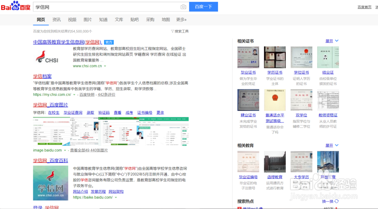Switch to the 图片 tab
The height and width of the screenshot is (209, 378).
[88, 20]
